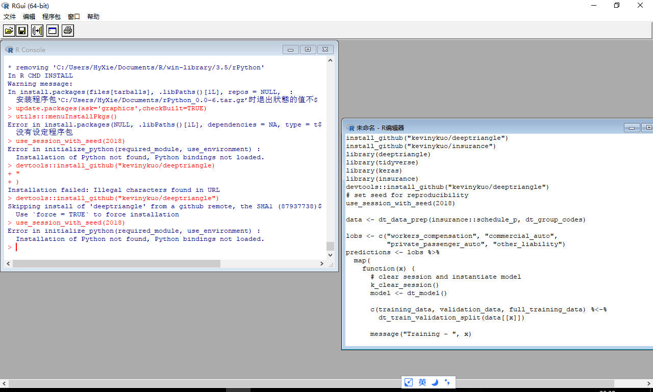Viewport: 653px width, 392px height.
Task: Click the RGui application logo in main title bar
Action: [x=6, y=5]
